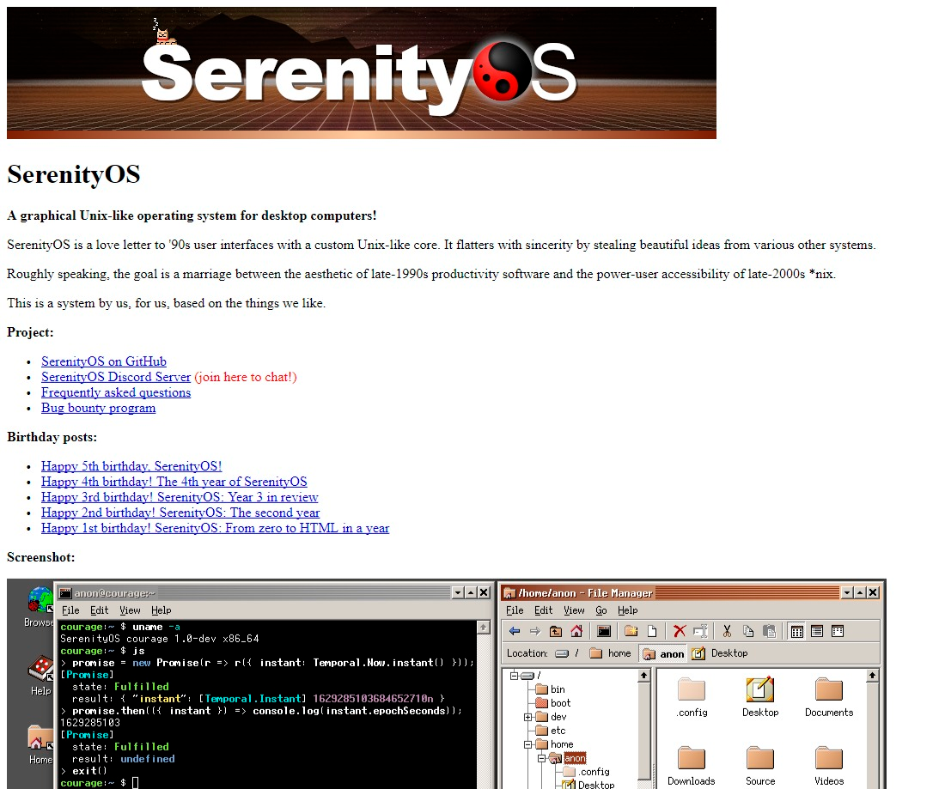Open the File Manager Go menu
The width and height of the screenshot is (945, 789).
coord(601,610)
